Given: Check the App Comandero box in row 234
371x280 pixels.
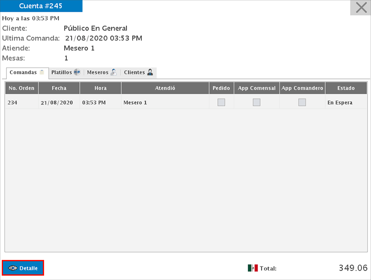Looking at the screenshot, I should pos(302,102).
